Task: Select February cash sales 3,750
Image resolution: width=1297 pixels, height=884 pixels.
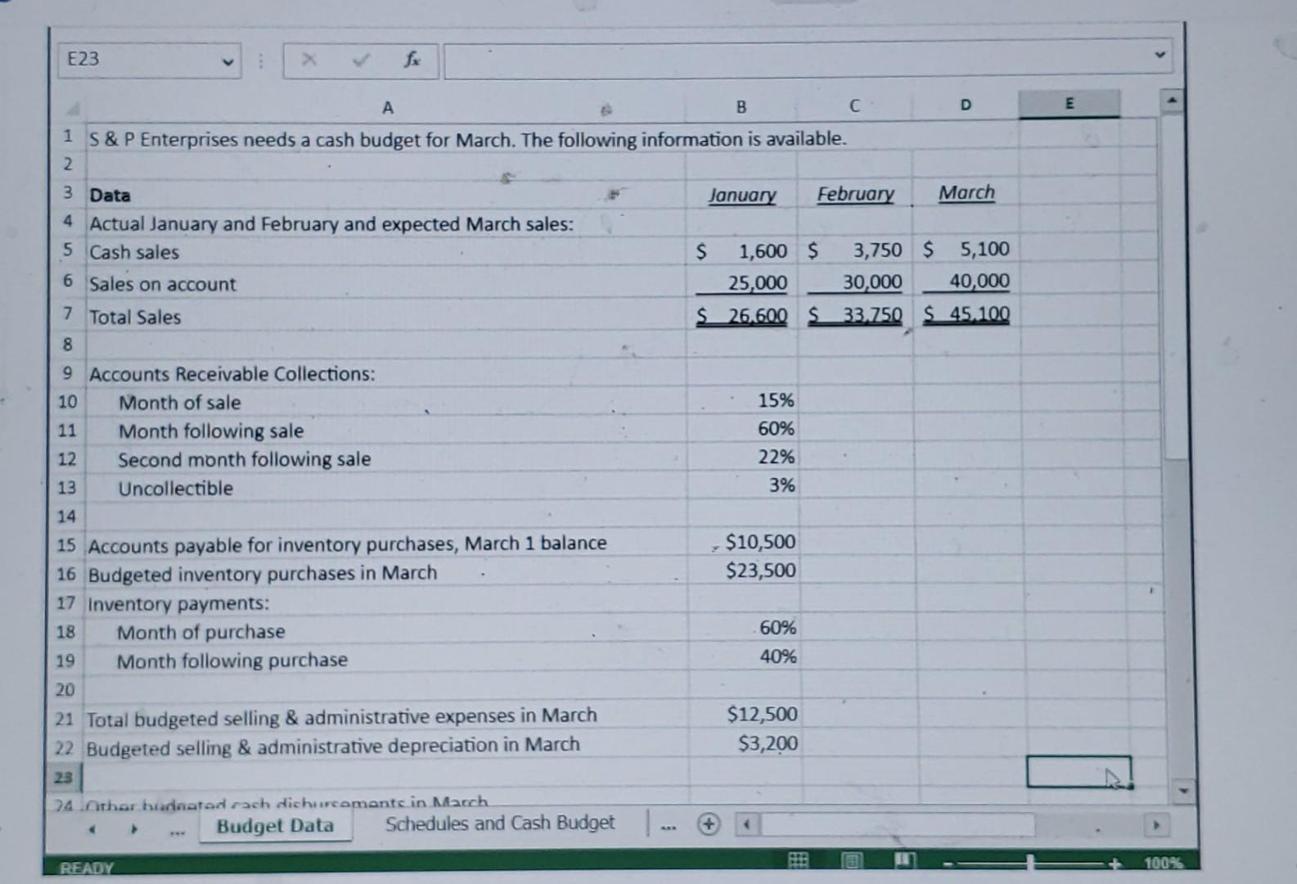Action: pos(855,250)
